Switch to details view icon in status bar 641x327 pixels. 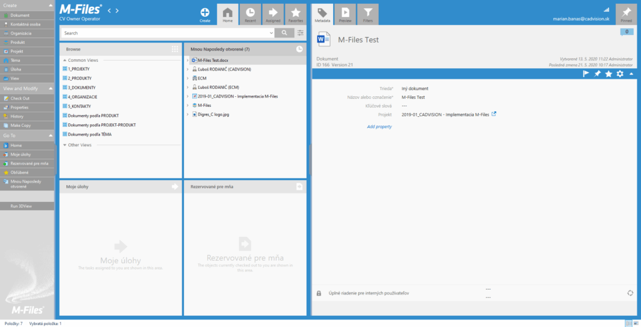629,323
